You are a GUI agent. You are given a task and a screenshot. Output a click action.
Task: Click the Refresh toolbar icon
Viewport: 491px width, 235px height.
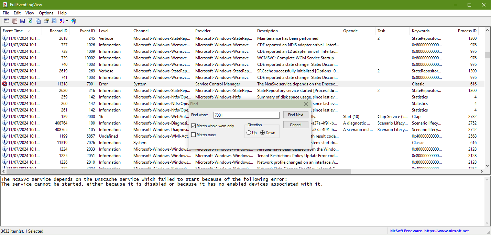(30, 21)
